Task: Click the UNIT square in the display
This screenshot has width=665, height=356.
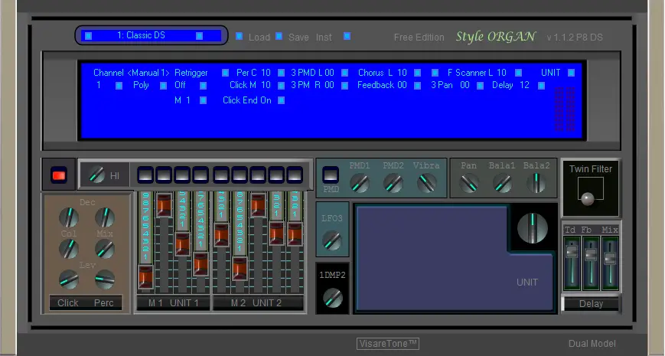Action: [x=572, y=73]
